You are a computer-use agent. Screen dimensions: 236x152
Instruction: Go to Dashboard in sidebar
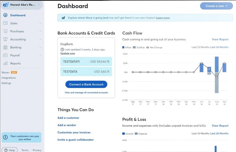click(18, 15)
